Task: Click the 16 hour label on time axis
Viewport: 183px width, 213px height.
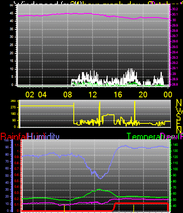Action: coord(118,94)
